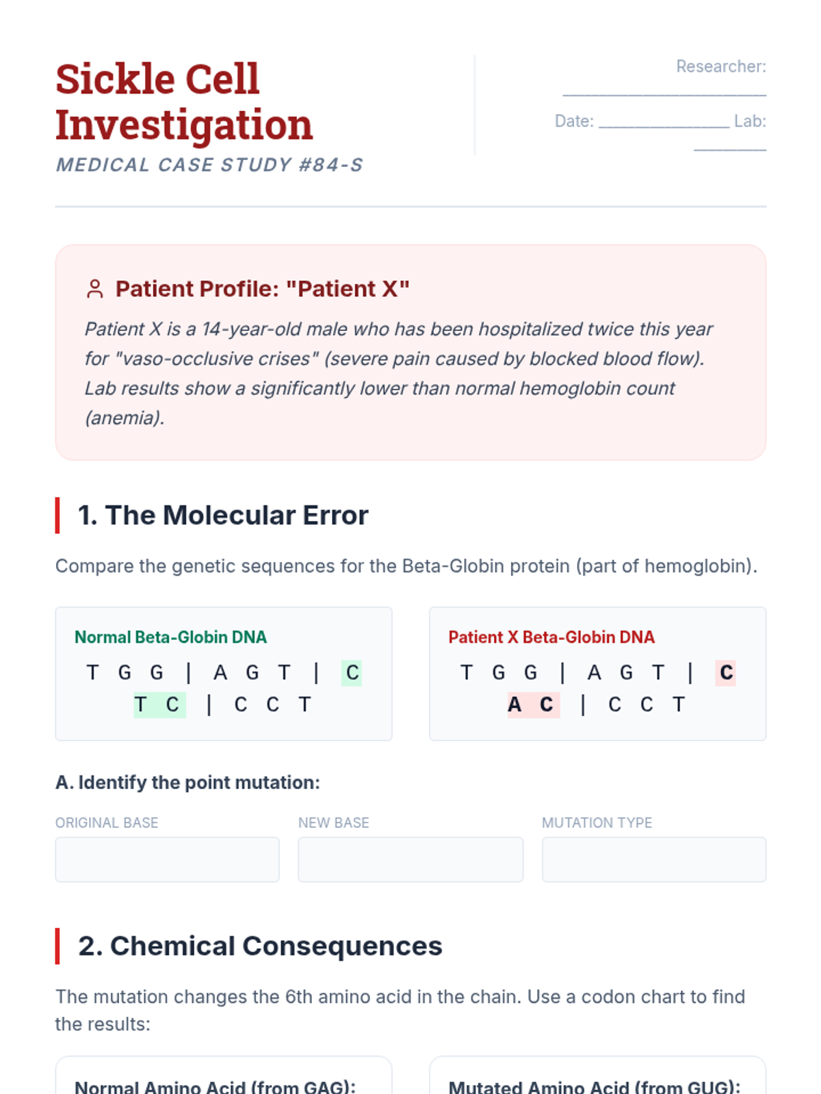Click the green-highlighted C ending the first row
The width and height of the screenshot is (821, 1094).
click(352, 673)
